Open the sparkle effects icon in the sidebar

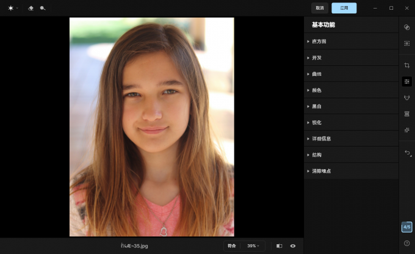point(407,130)
